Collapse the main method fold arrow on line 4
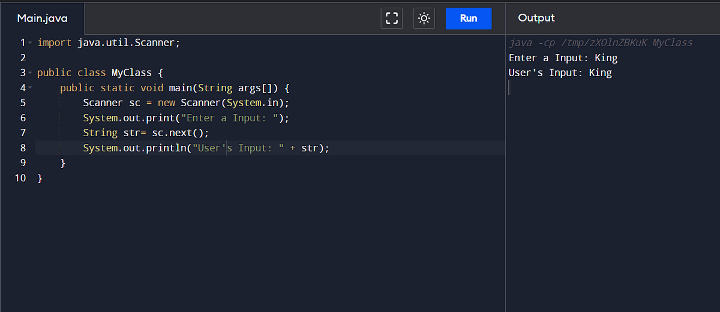 [x=30, y=88]
